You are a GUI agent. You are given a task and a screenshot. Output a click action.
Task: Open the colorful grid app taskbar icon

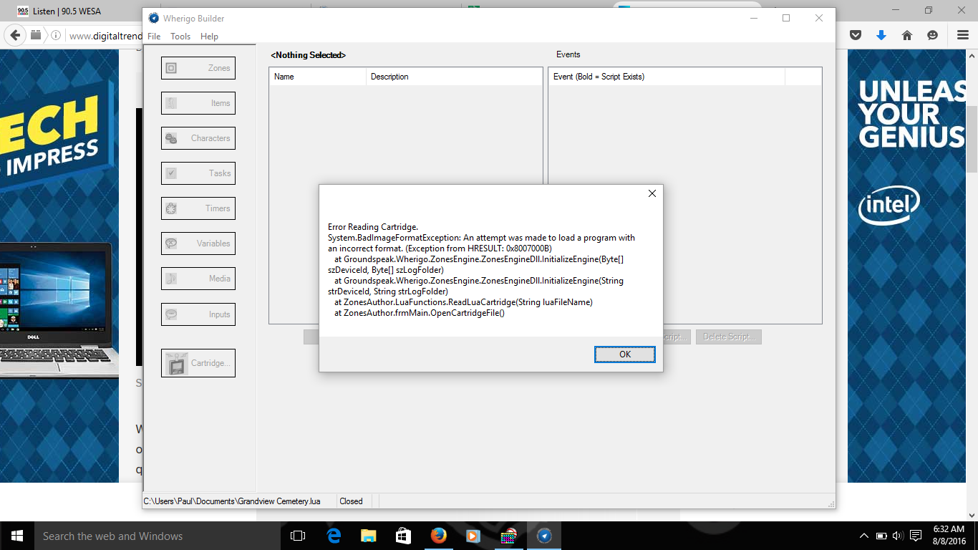tap(508, 536)
